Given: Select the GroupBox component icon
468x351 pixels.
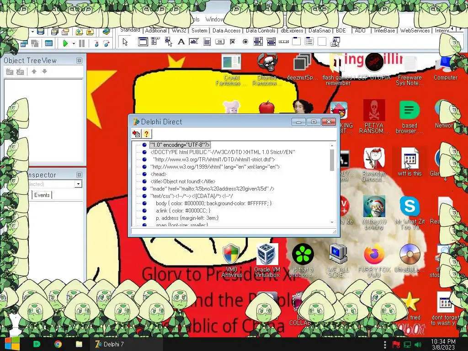Looking at the screenshot, I should [x=296, y=42].
